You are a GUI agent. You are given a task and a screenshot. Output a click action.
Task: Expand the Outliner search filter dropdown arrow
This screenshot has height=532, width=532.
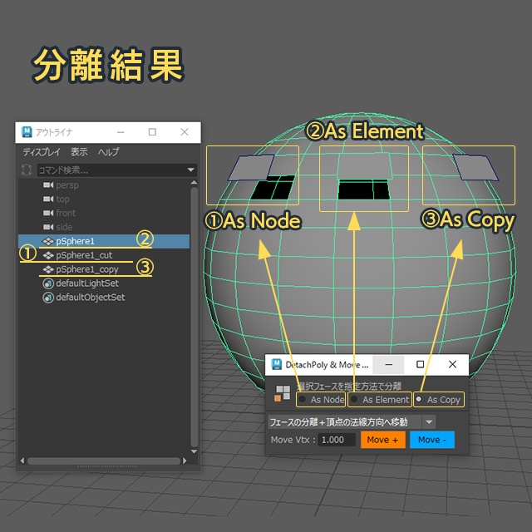tap(191, 170)
